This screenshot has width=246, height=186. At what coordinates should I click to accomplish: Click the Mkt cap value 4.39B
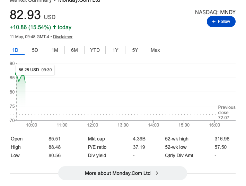click(139, 139)
